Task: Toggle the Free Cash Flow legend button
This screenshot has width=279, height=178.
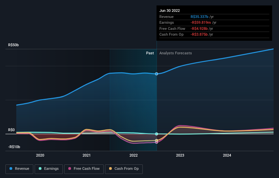Action: pyautogui.click(x=84, y=169)
